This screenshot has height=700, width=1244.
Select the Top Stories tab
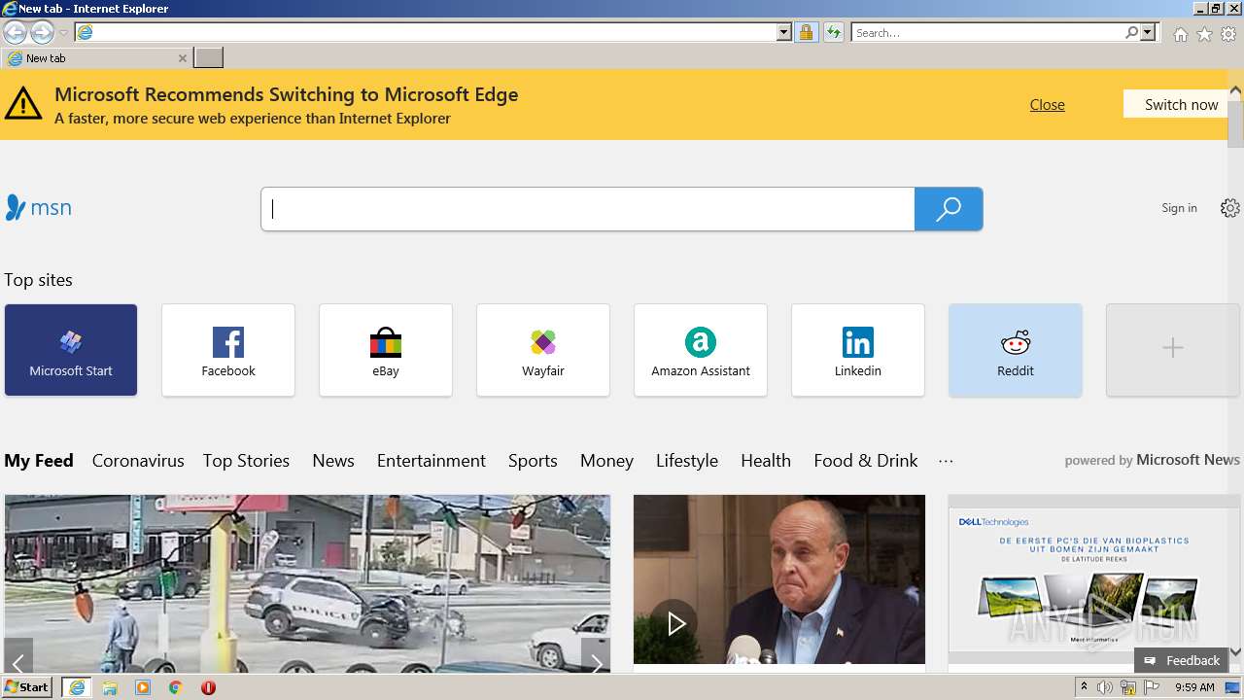tap(246, 461)
